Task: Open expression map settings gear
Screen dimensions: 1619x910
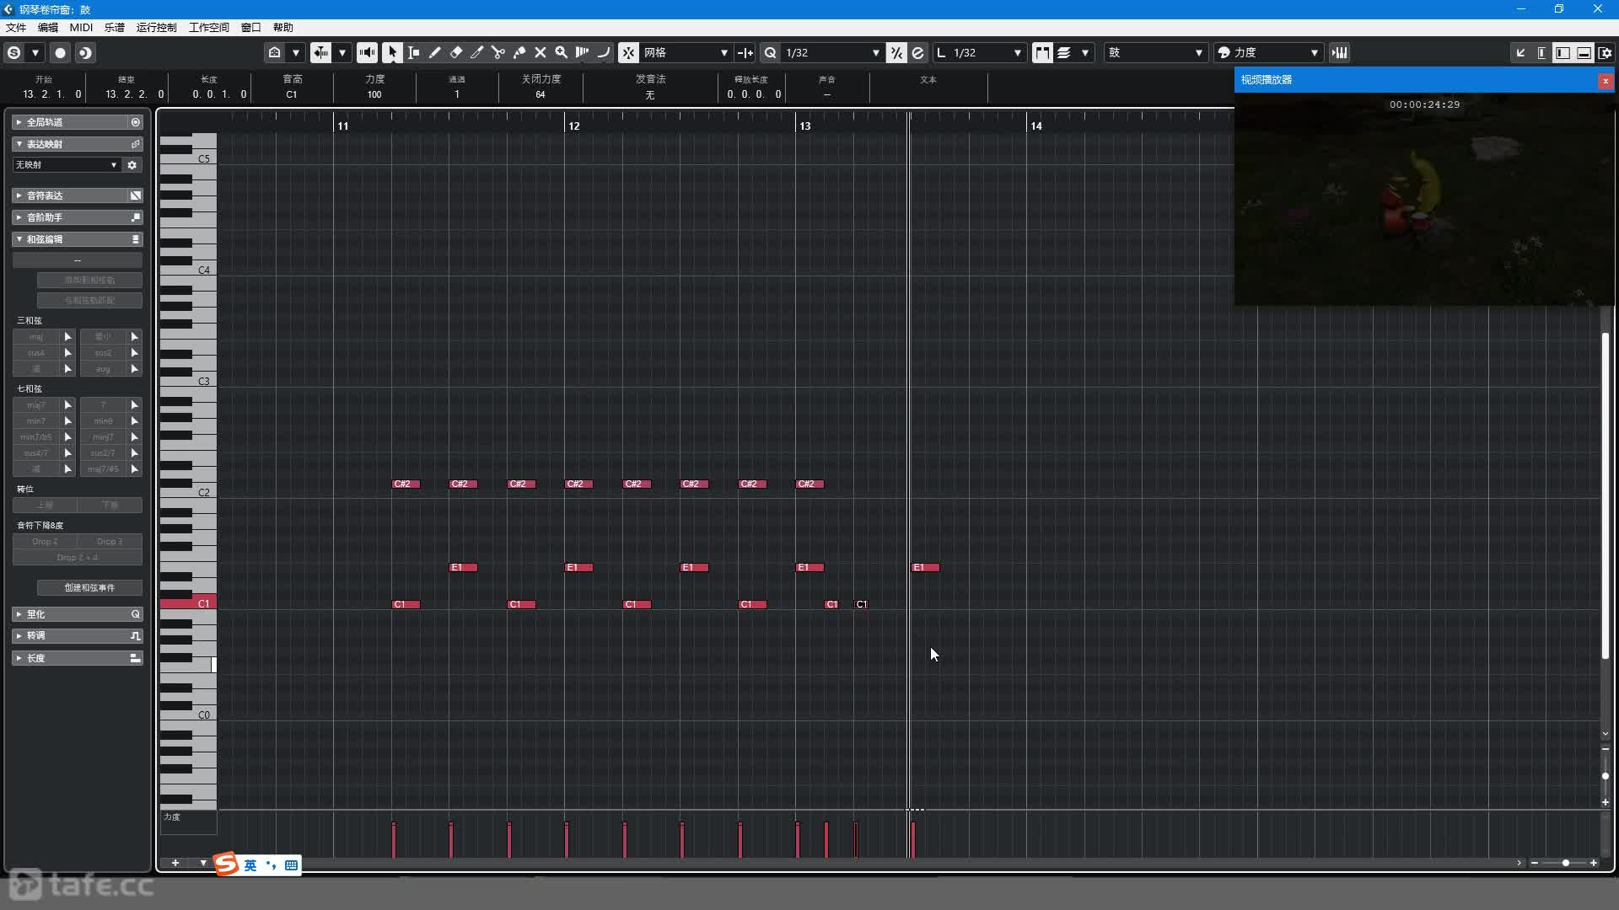Action: 132,165
